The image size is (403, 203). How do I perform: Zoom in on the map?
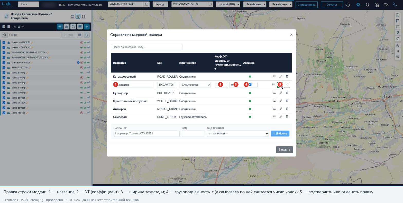point(398,46)
